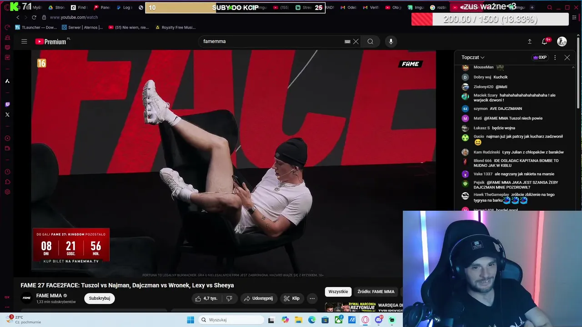Reload the current page
582x327 pixels.
[34, 17]
